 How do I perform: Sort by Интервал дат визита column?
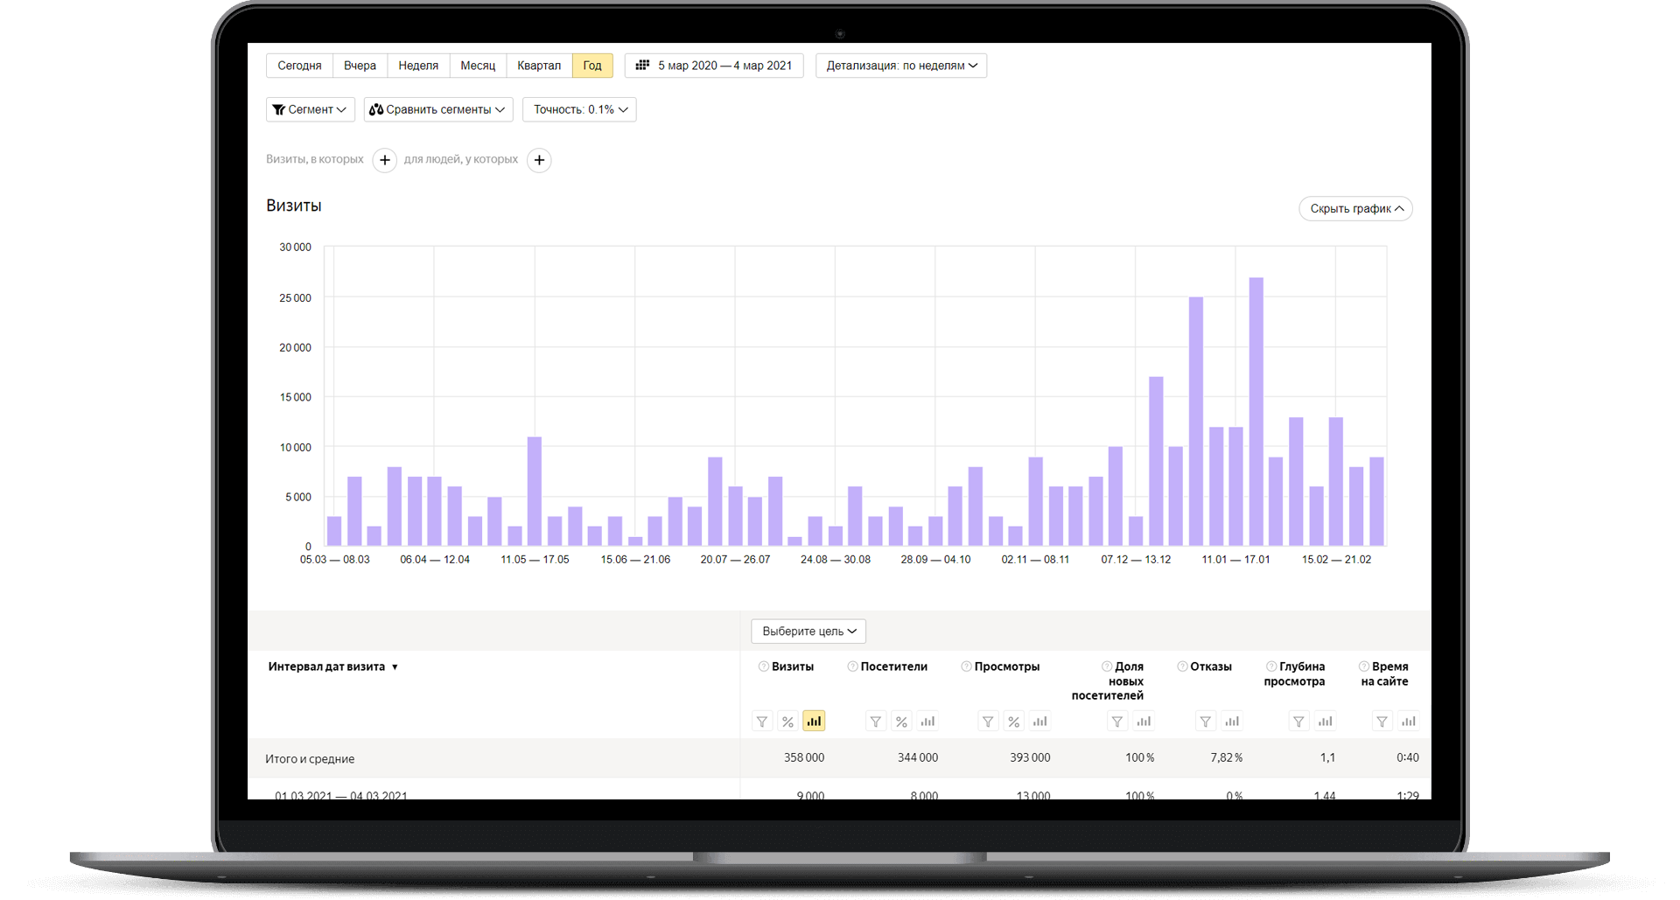(x=332, y=666)
